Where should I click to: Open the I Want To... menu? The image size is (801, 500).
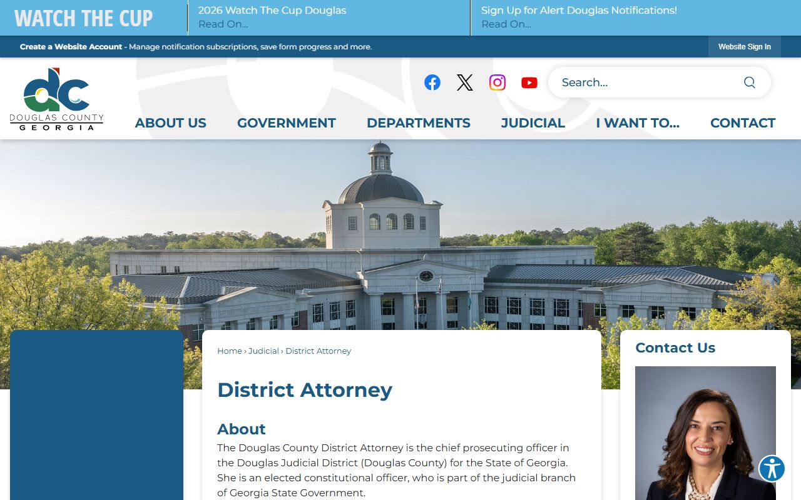[638, 123]
